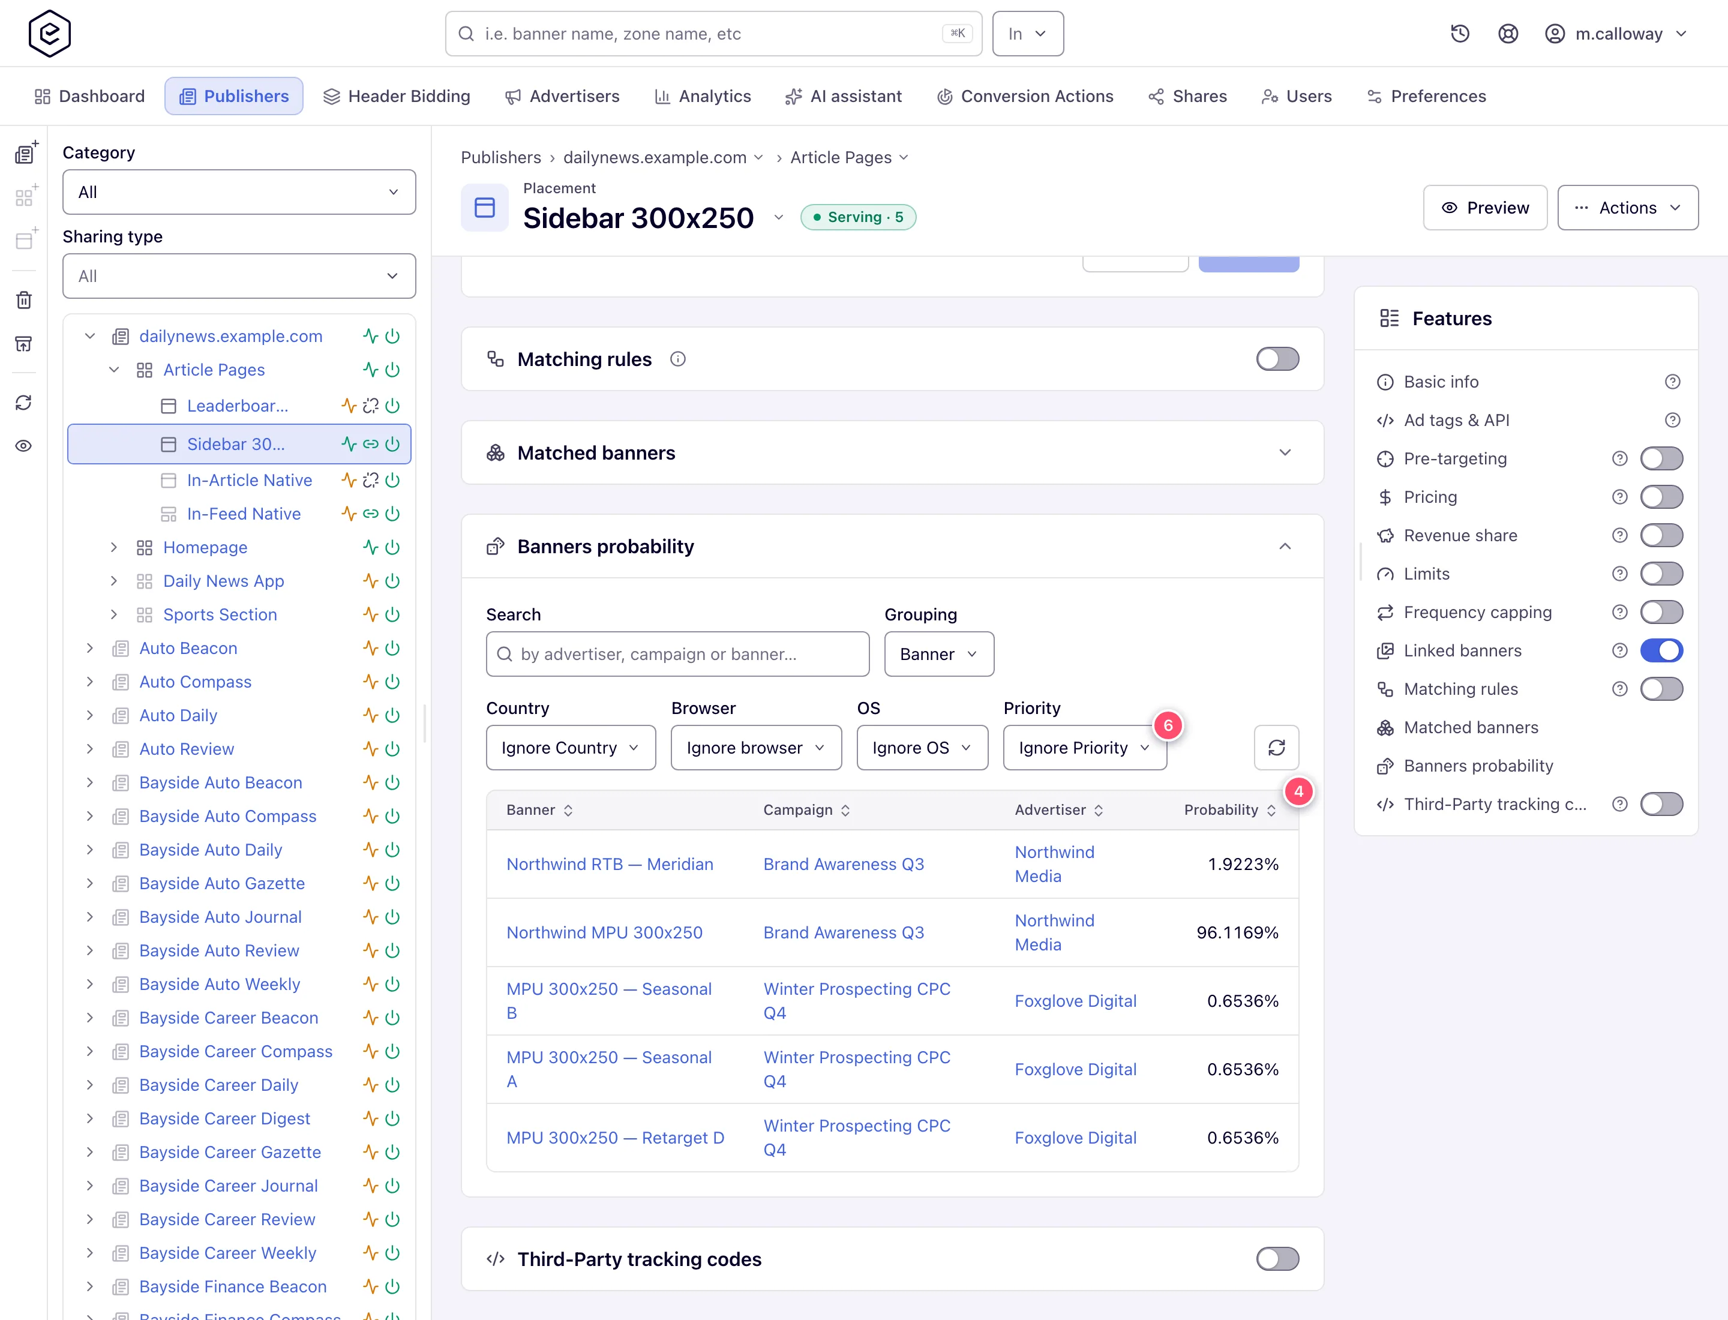Click the Preview button

[1484, 208]
